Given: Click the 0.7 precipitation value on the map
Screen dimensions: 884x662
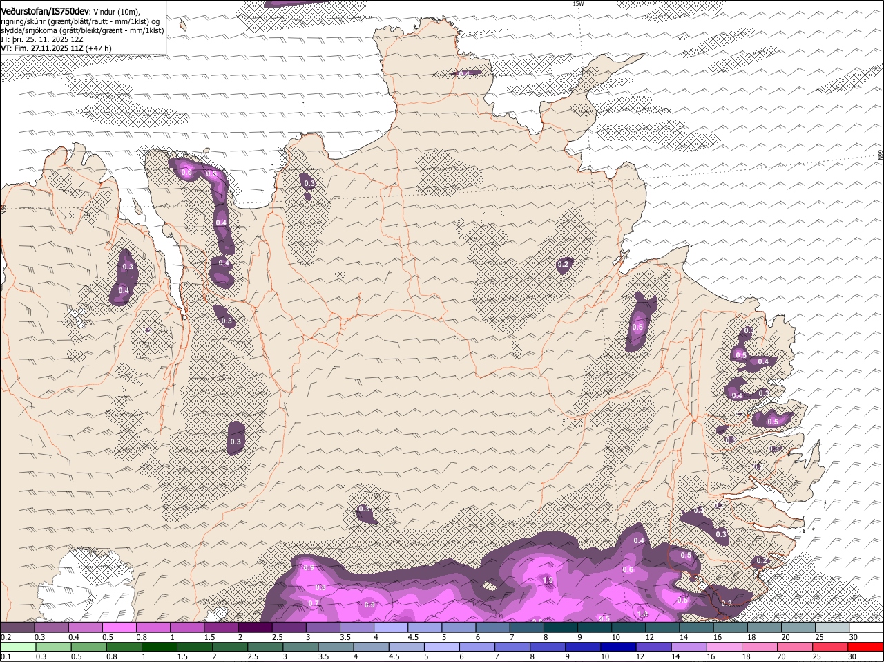Looking at the screenshot, I should click(314, 603).
